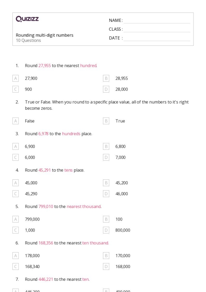Screen dimensions: 206x292
Task: Mark box A for False in question 2
Action: click(x=16, y=121)
